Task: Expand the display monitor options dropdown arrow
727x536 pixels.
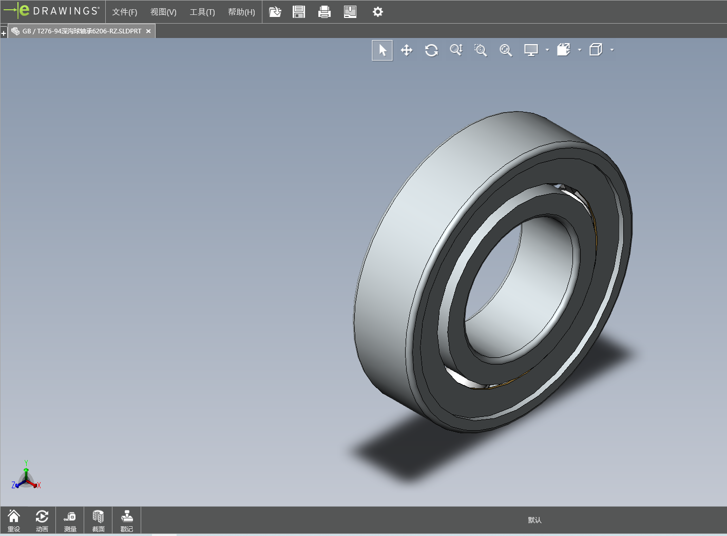Action: 547,50
